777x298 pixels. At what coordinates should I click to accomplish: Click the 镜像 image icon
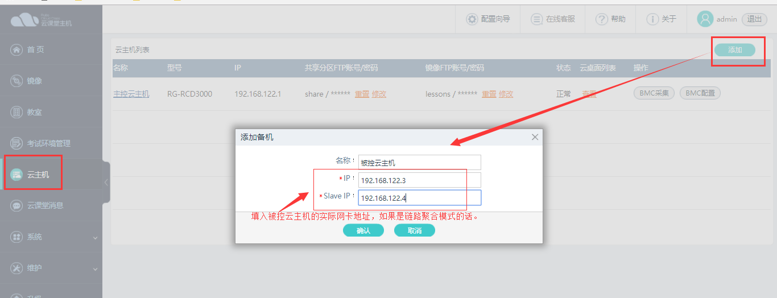(x=16, y=81)
